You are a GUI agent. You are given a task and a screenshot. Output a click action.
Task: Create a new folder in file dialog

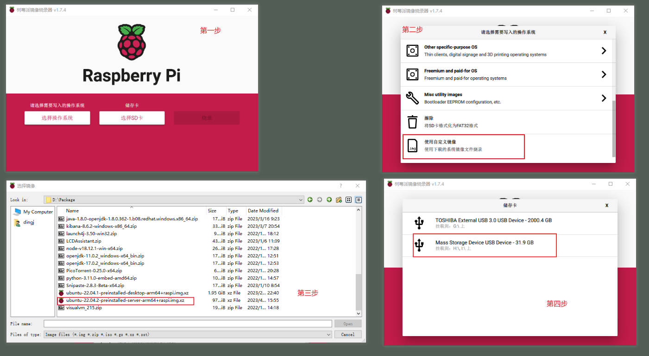click(x=339, y=200)
